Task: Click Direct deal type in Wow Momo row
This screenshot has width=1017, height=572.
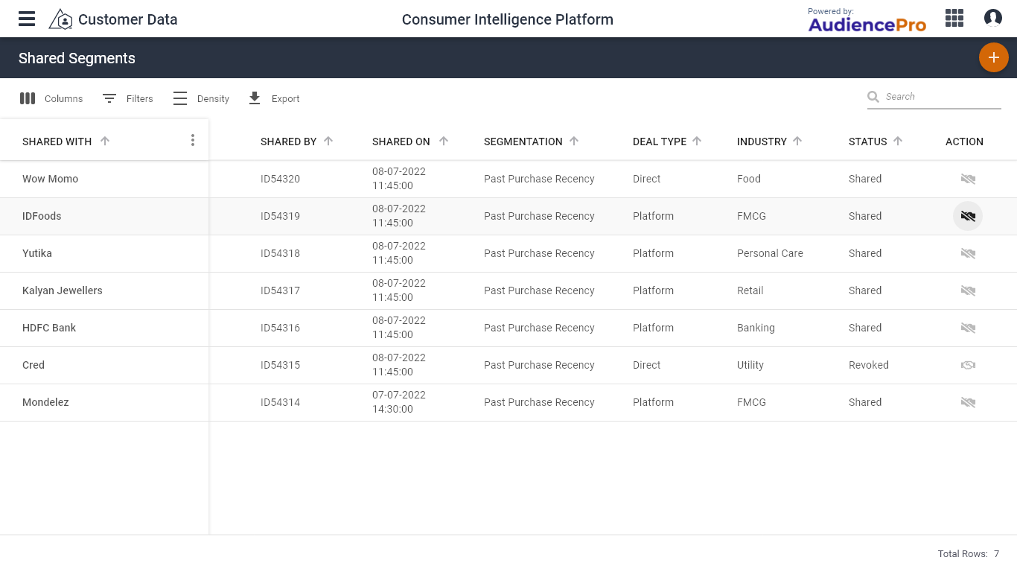Action: point(646,179)
